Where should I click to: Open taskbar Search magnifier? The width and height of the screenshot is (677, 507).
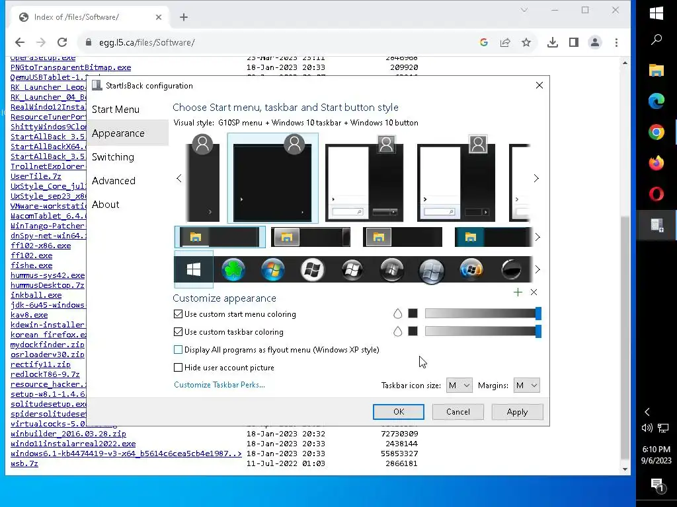click(x=657, y=40)
